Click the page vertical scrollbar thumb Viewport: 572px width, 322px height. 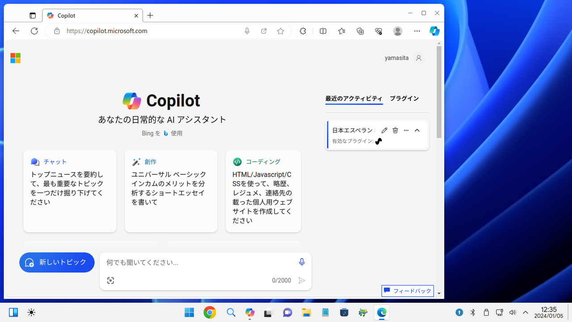click(439, 92)
